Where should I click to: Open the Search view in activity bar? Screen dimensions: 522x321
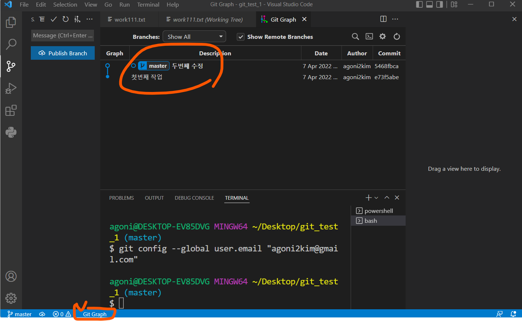pos(11,44)
